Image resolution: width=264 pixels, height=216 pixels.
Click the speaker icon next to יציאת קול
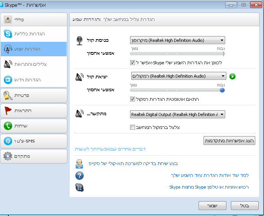pyautogui.click(x=80, y=77)
